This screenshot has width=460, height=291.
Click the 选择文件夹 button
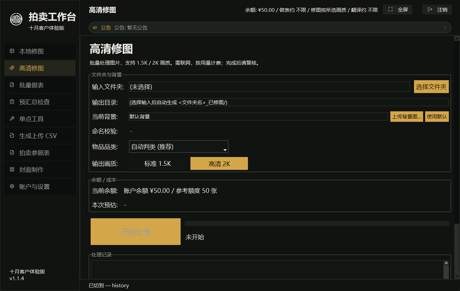431,87
